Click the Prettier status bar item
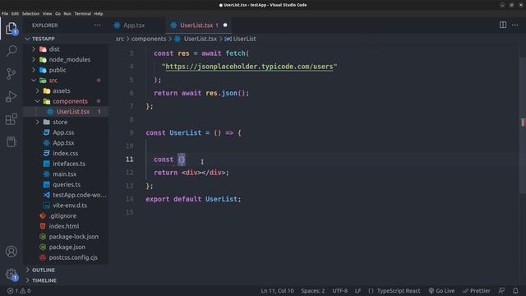Viewport: 526px width, 296px height. pos(477,290)
